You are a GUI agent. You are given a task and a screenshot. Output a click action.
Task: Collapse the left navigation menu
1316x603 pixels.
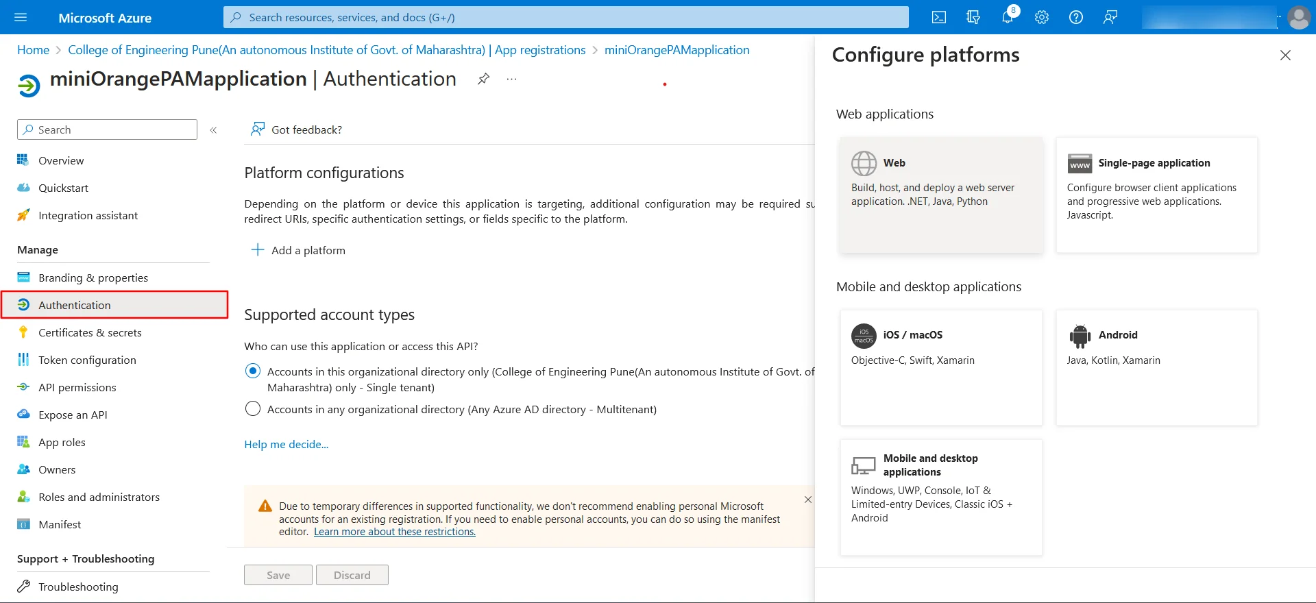(213, 130)
